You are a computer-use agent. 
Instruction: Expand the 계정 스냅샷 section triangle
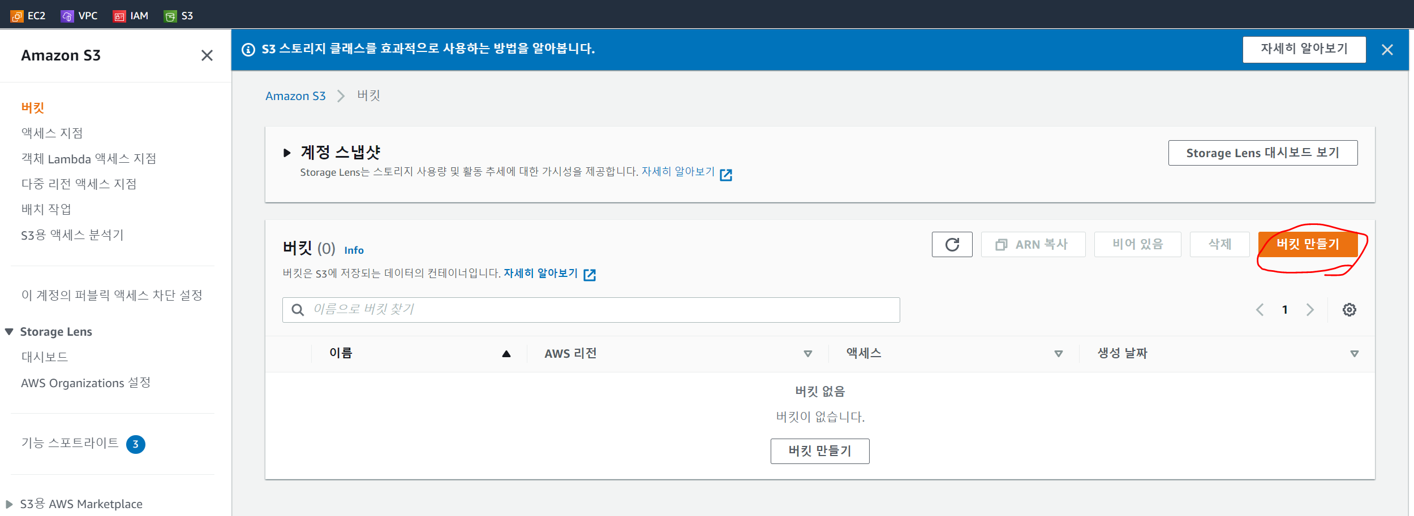click(x=287, y=153)
